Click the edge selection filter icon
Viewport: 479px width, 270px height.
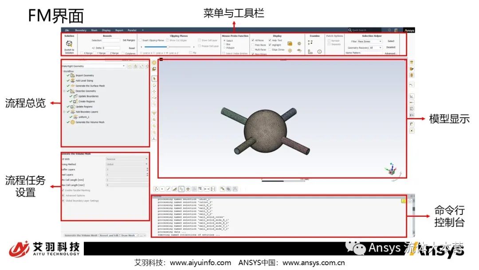[169, 189]
